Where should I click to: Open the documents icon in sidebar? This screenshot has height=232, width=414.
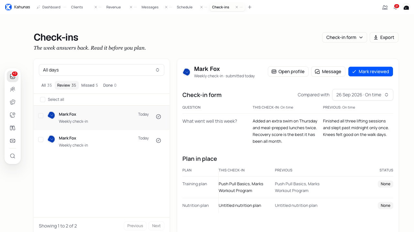point(13,102)
